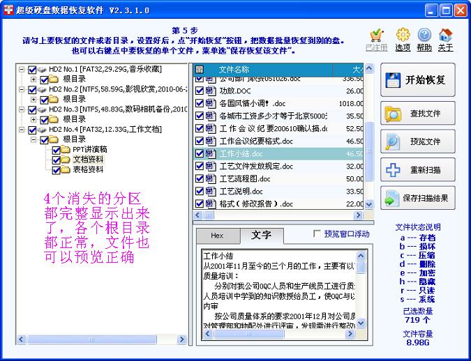
Task: Click the drive icon of HD2 No.1
Action: click(42, 70)
